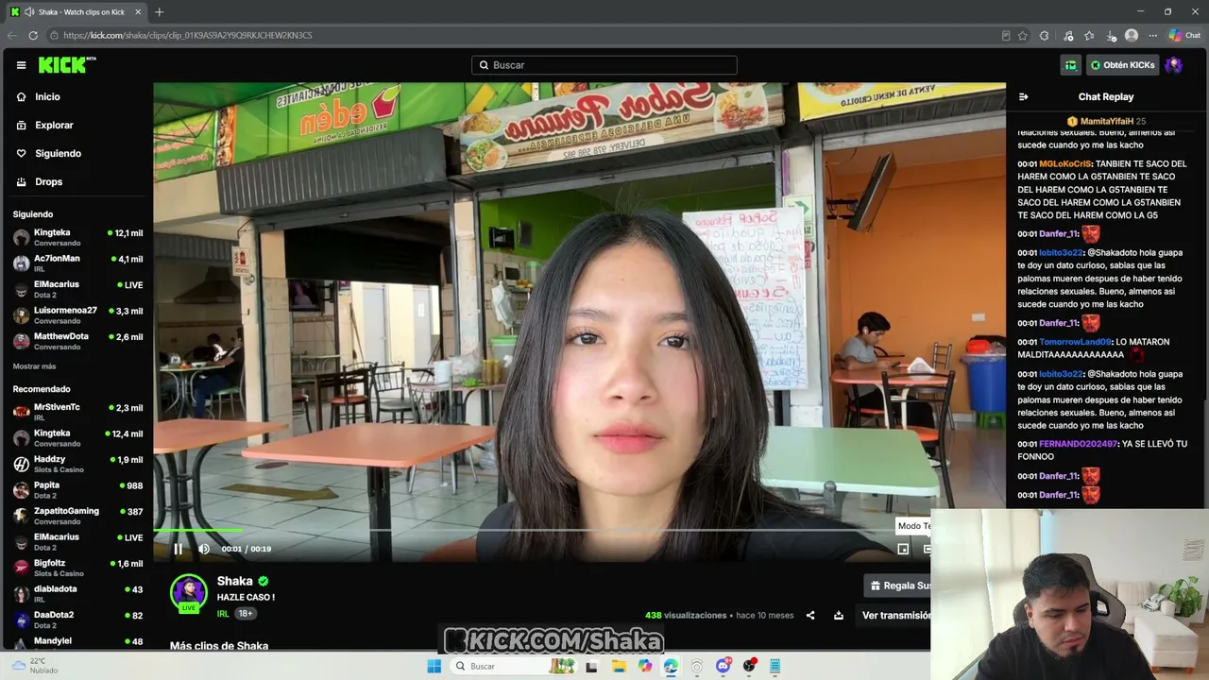Click FERNANDO202497 username in chat
1209x680 pixels.
(x=1078, y=444)
